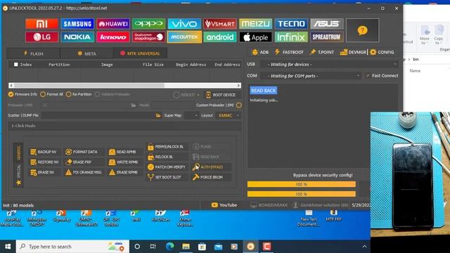The width and height of the screenshot is (450, 253).
Task: Click the RESTORE NV button
Action: pyautogui.click(x=44, y=162)
